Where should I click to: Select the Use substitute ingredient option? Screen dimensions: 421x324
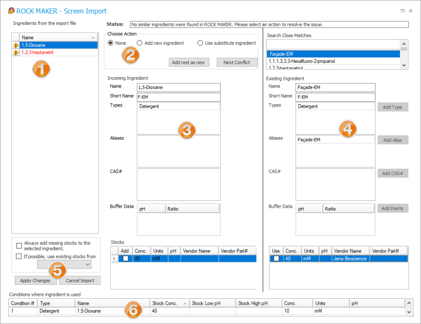[200, 43]
